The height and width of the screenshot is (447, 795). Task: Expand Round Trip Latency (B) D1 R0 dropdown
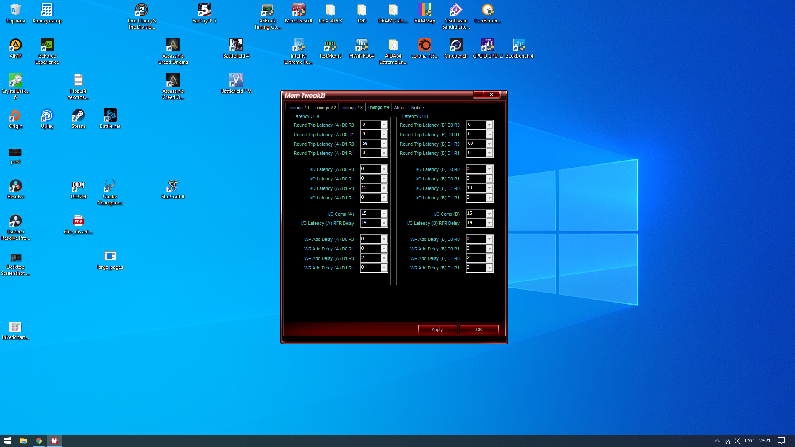pos(489,144)
